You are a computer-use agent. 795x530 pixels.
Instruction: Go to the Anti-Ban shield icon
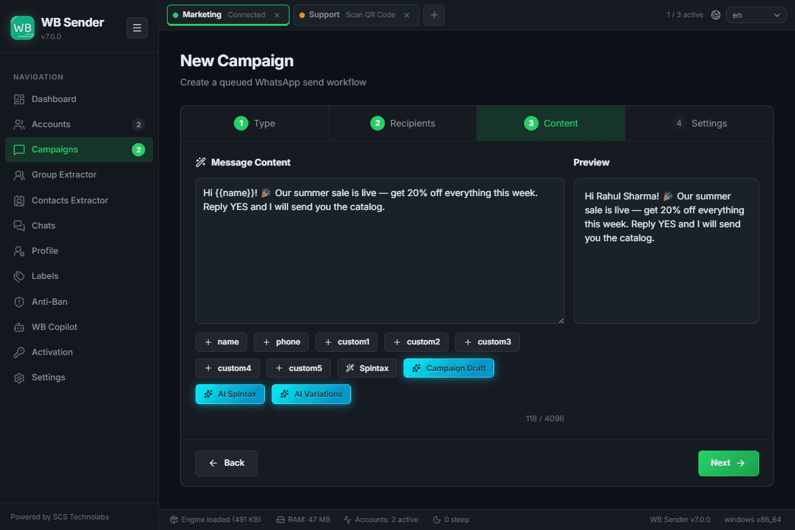click(x=19, y=301)
